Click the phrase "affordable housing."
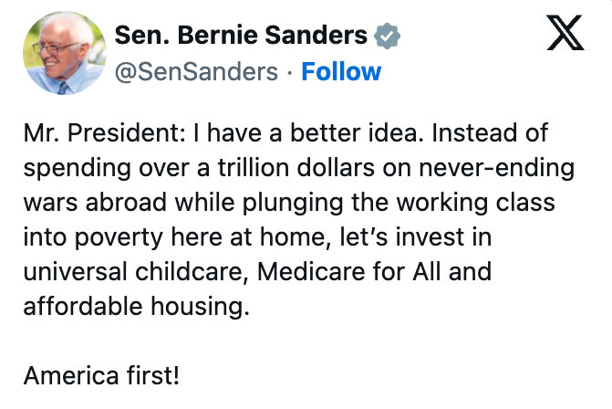 [136, 306]
